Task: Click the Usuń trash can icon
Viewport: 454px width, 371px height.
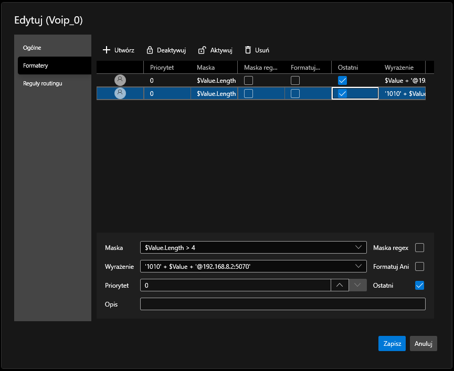Action: click(x=248, y=50)
